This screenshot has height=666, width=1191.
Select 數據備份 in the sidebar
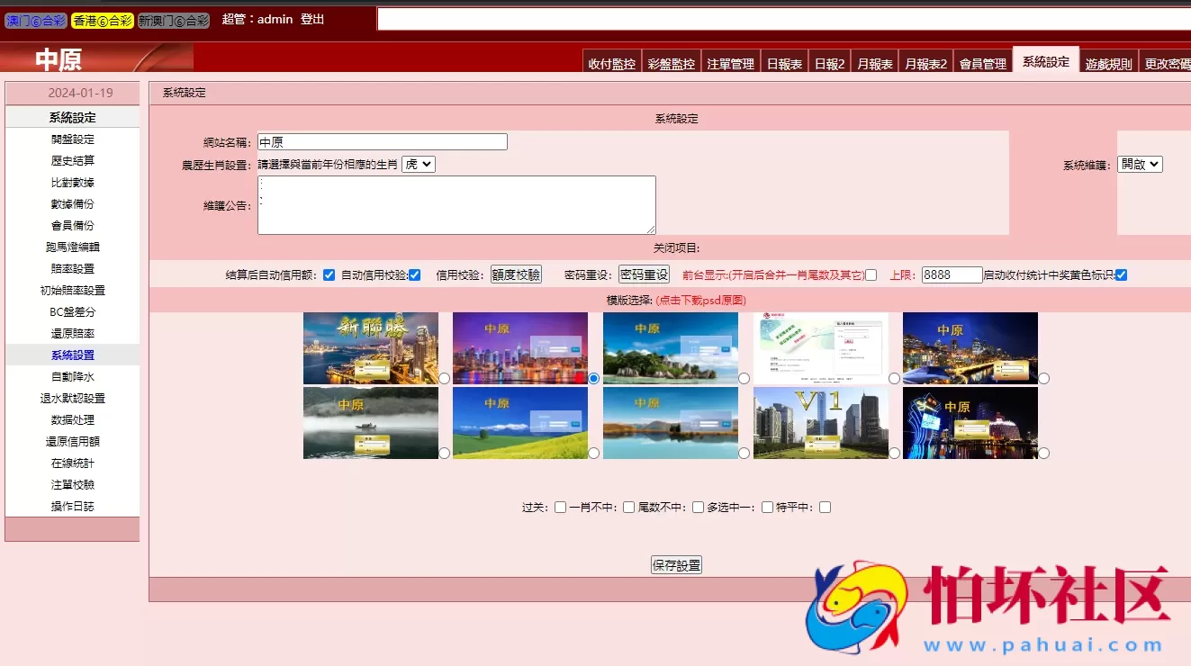(x=72, y=203)
